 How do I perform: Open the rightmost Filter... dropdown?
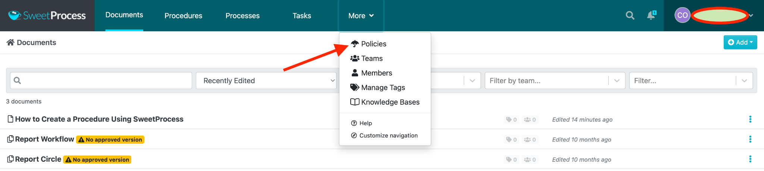(691, 81)
